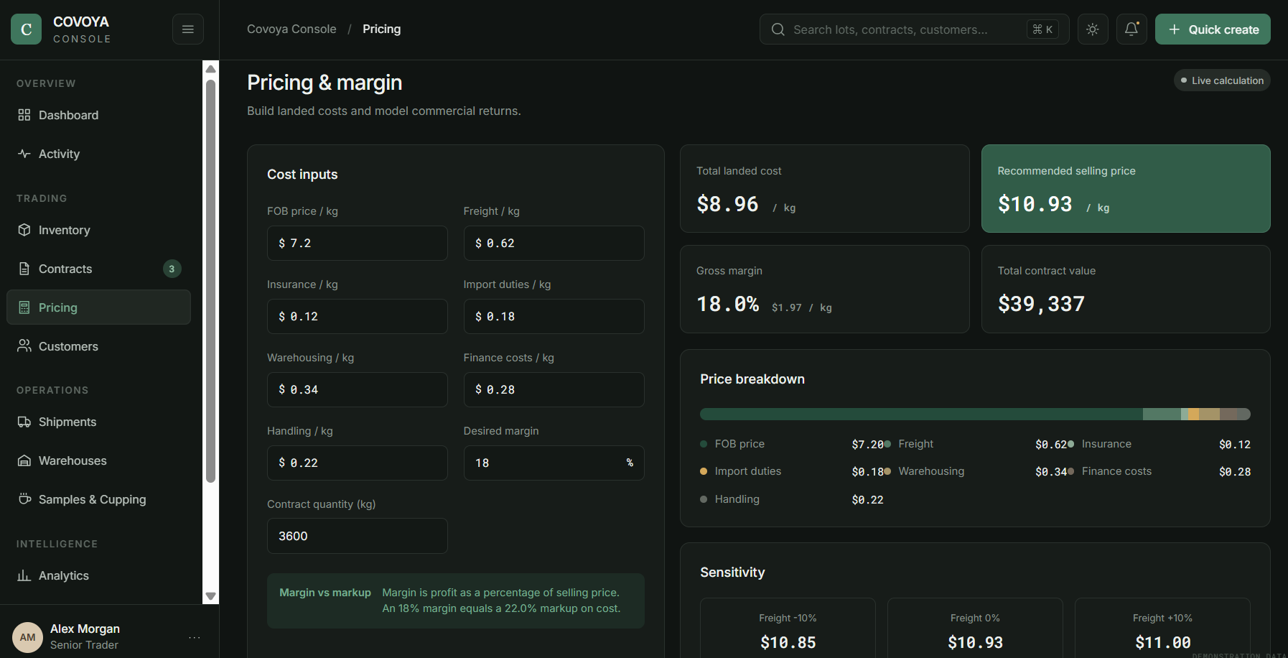Open Contracts with badge 3
The height and width of the screenshot is (658, 1288).
[x=99, y=269]
